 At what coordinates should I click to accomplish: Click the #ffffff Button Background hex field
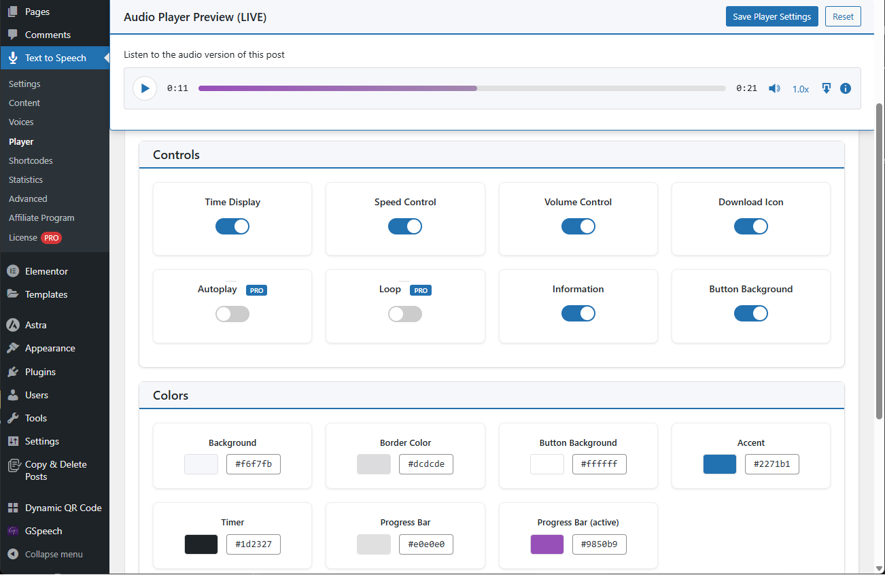tap(600, 464)
